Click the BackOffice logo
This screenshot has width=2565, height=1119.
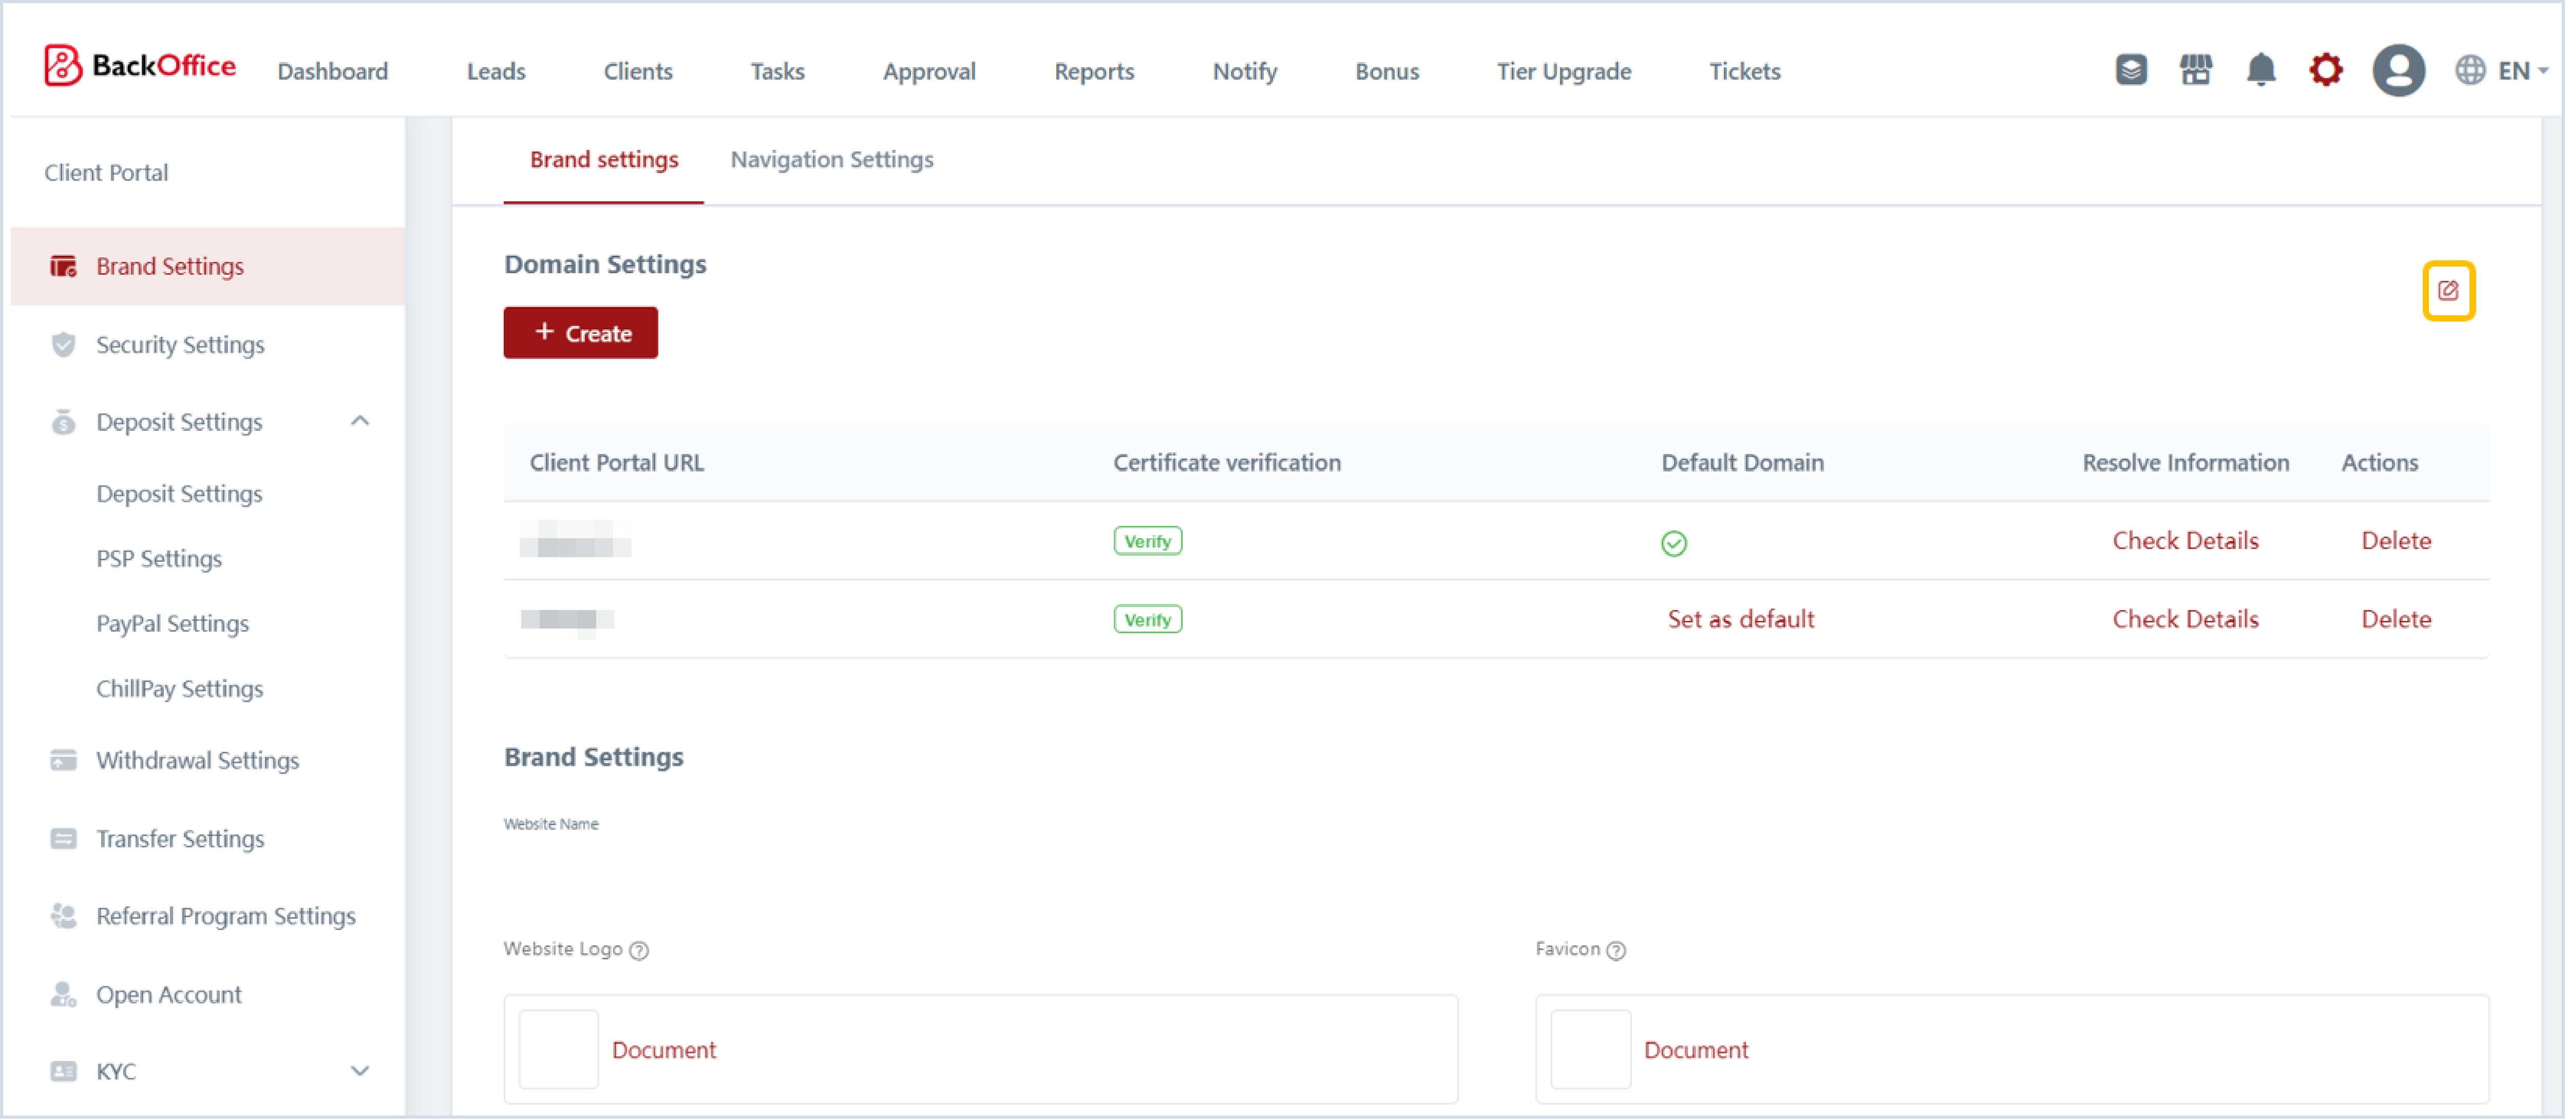140,66
